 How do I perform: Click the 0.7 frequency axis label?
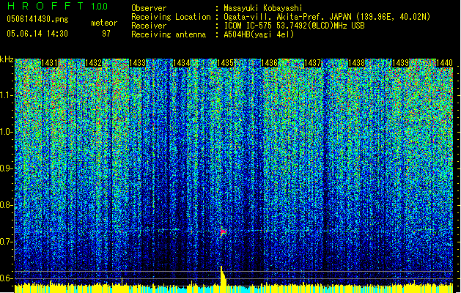7,242
